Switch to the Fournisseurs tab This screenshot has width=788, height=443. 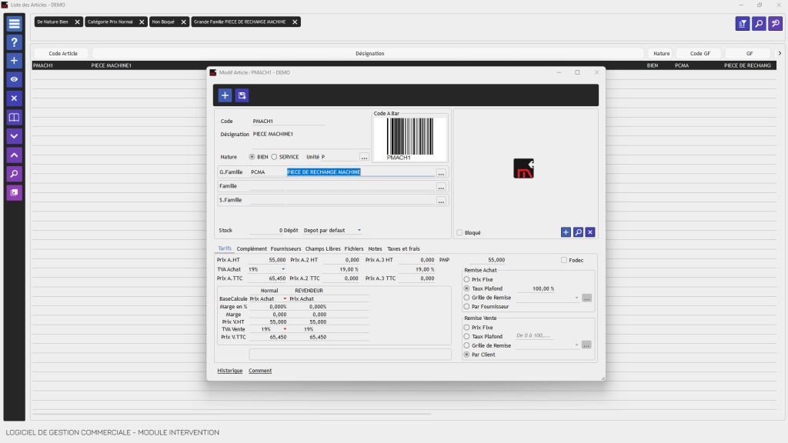tap(285, 249)
